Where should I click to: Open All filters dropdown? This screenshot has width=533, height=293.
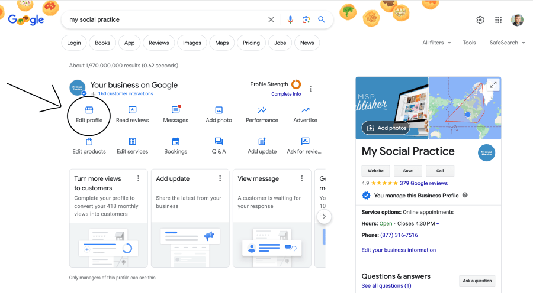[x=436, y=43]
